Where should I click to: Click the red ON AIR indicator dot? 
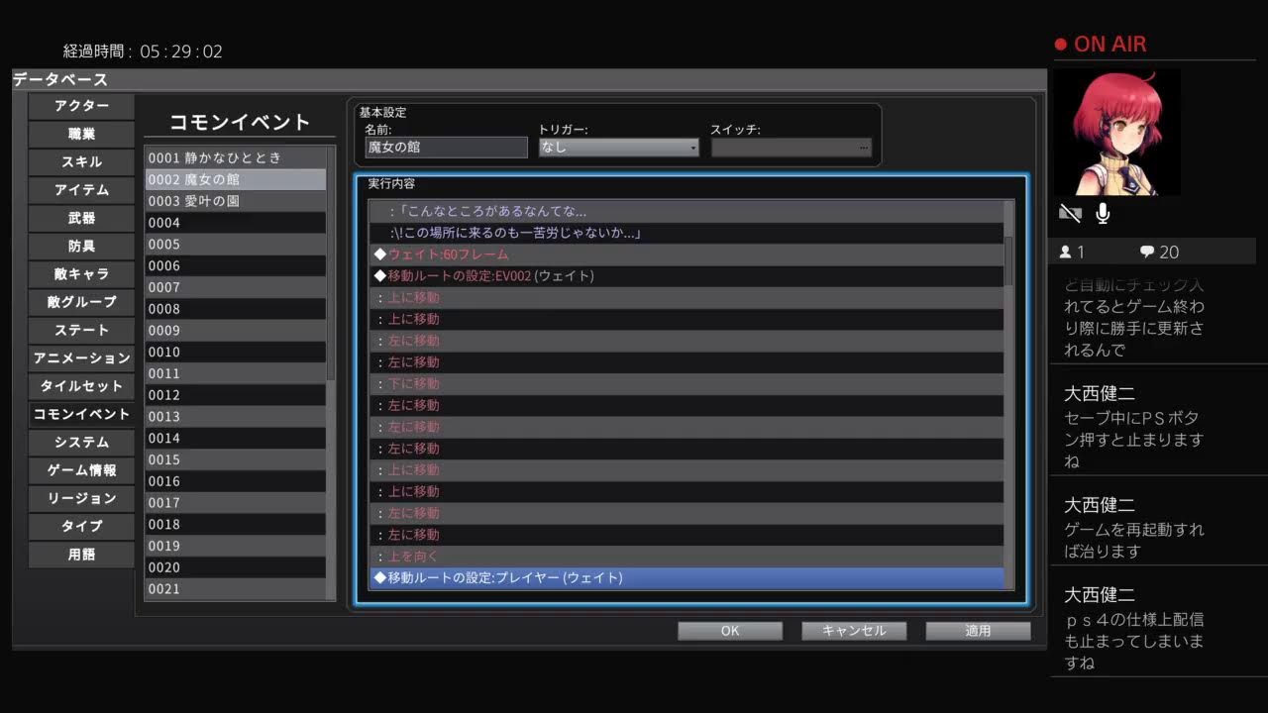point(1060,45)
